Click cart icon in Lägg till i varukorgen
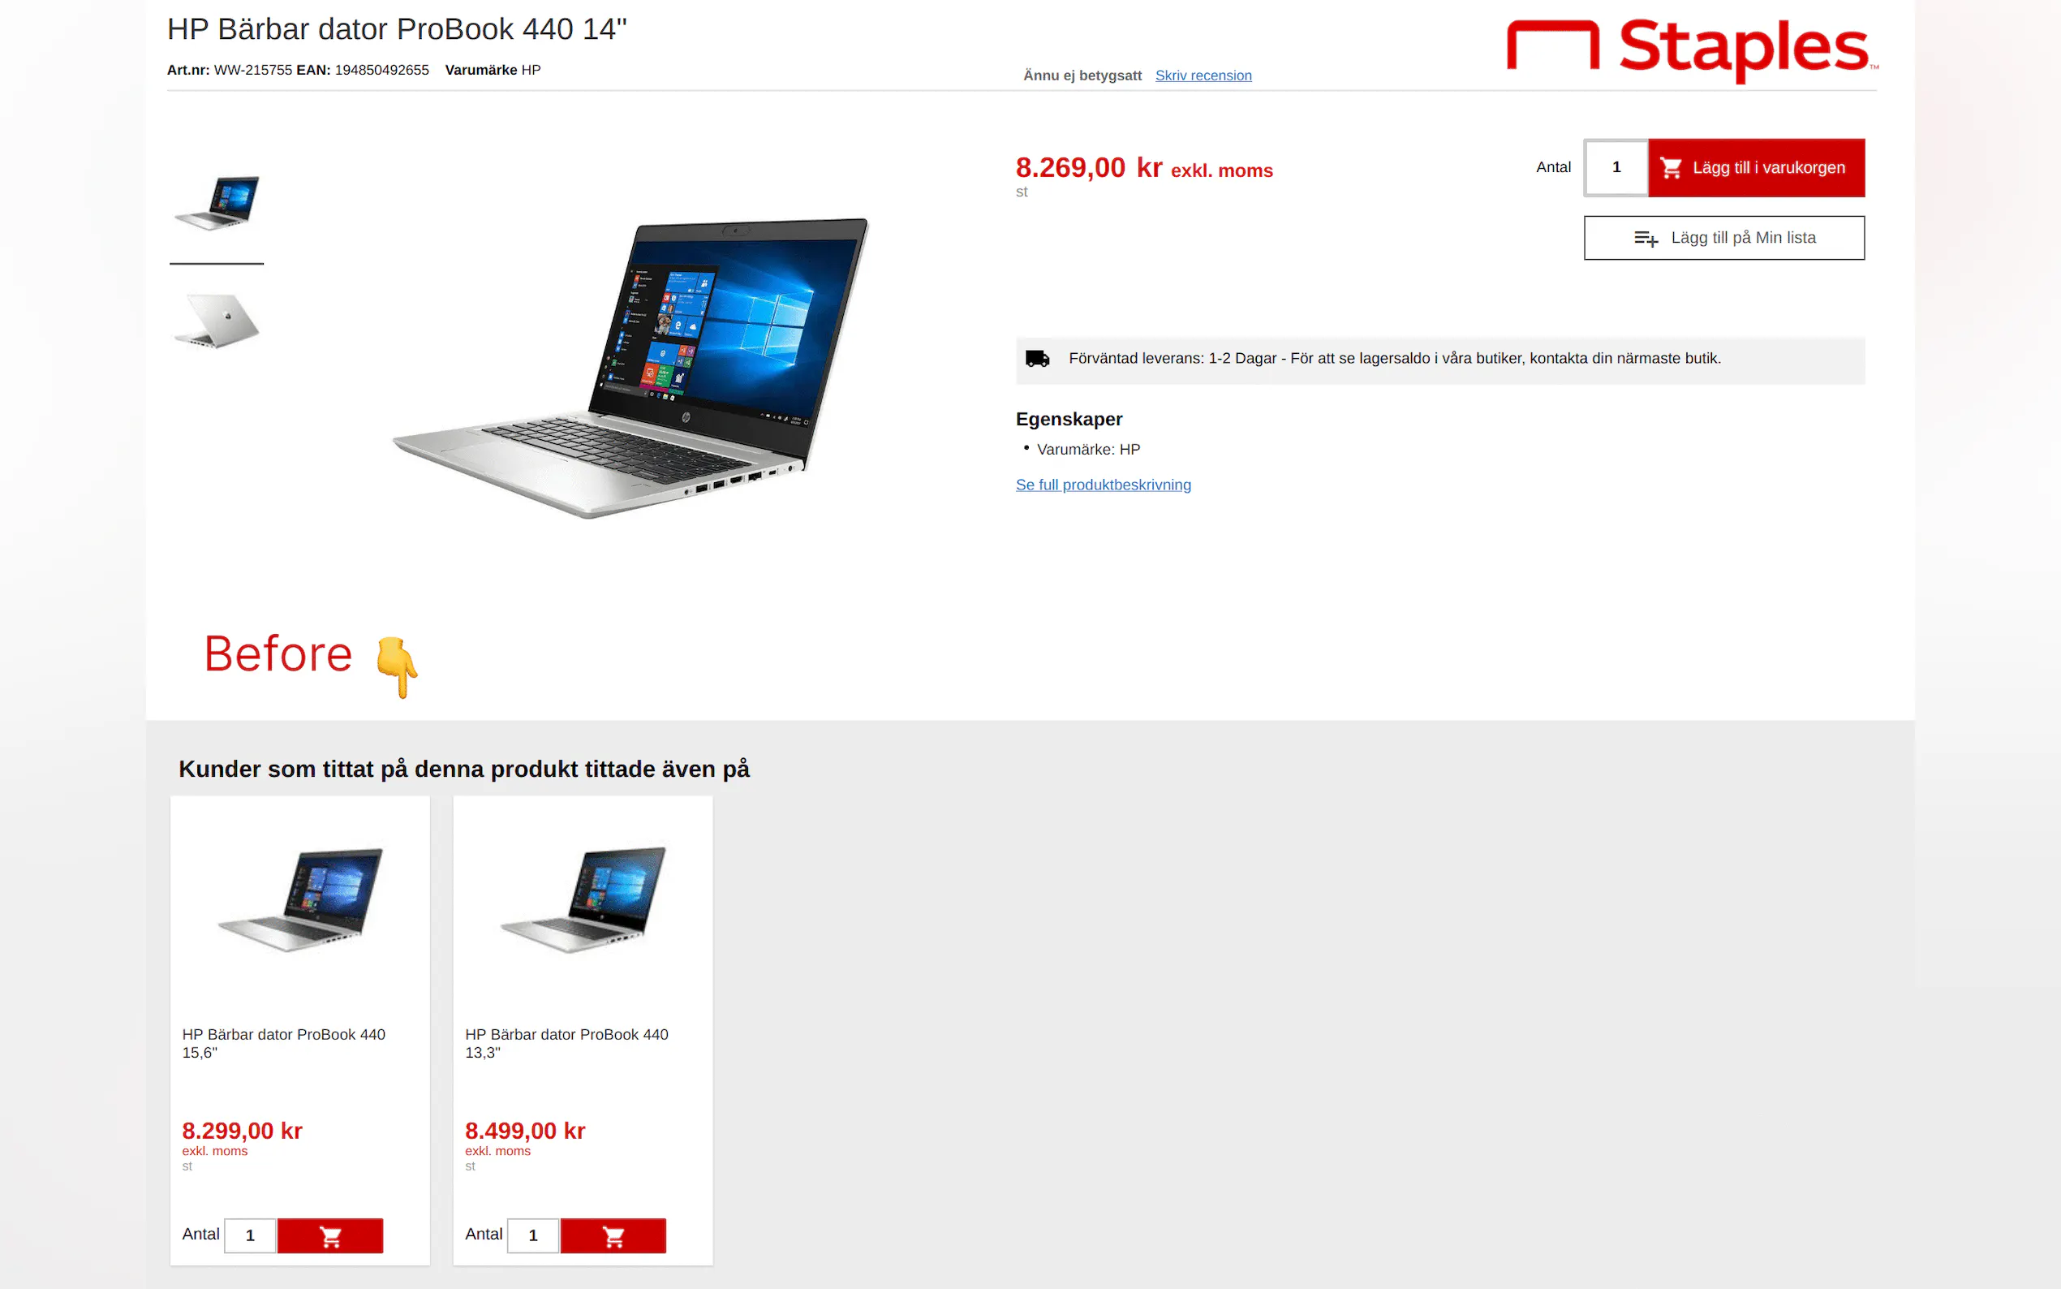 [1671, 168]
